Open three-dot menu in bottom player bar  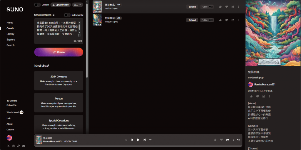(233, 140)
